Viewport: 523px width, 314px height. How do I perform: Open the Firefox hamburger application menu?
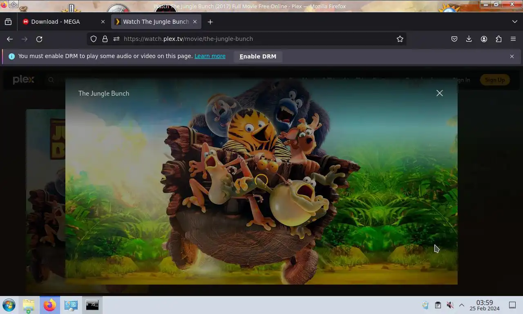[x=513, y=39]
